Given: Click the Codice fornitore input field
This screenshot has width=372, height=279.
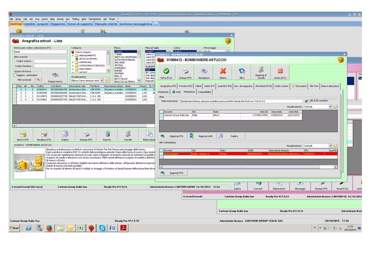Looking at the screenshot, I should (50, 66).
